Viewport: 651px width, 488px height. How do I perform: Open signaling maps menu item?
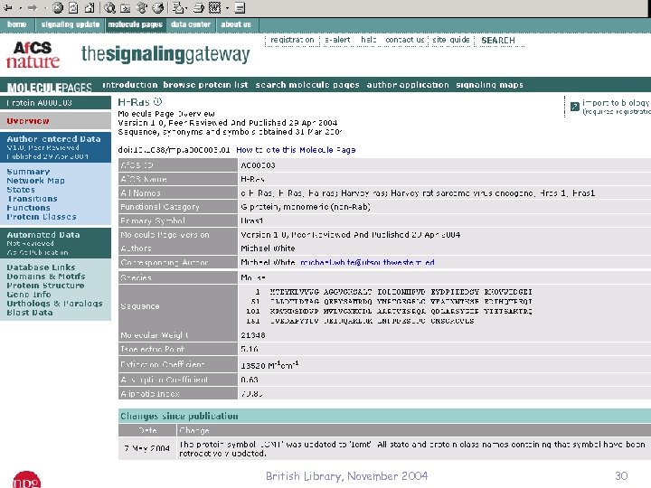[489, 85]
